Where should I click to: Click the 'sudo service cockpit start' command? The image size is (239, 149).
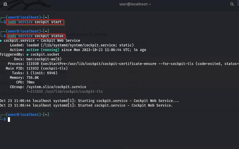(x=35, y=22)
